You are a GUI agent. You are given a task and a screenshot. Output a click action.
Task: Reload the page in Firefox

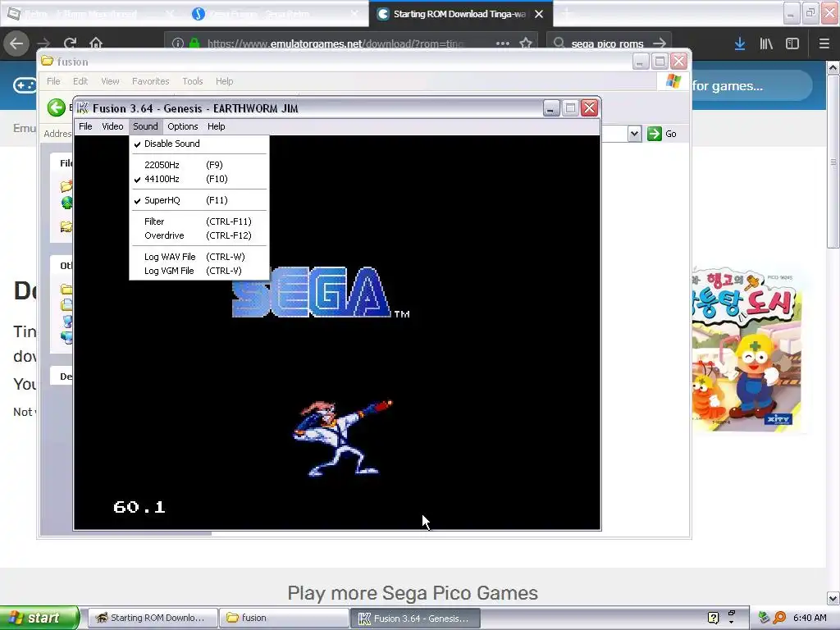(70, 43)
